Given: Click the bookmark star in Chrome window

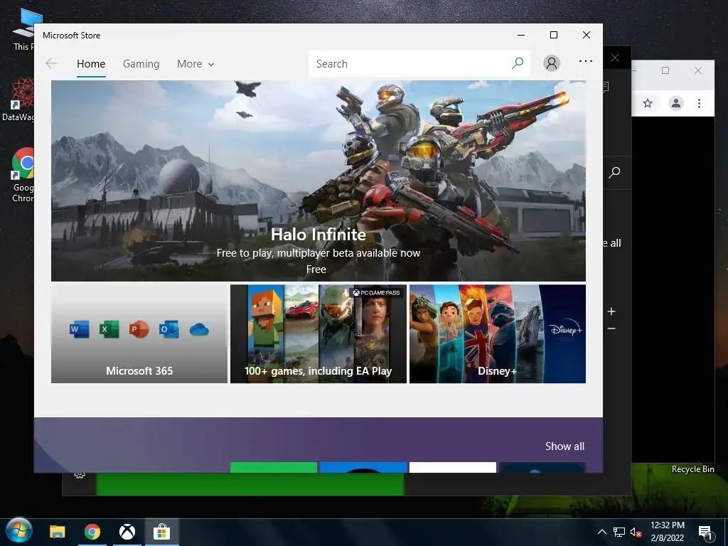Looking at the screenshot, I should tap(648, 103).
